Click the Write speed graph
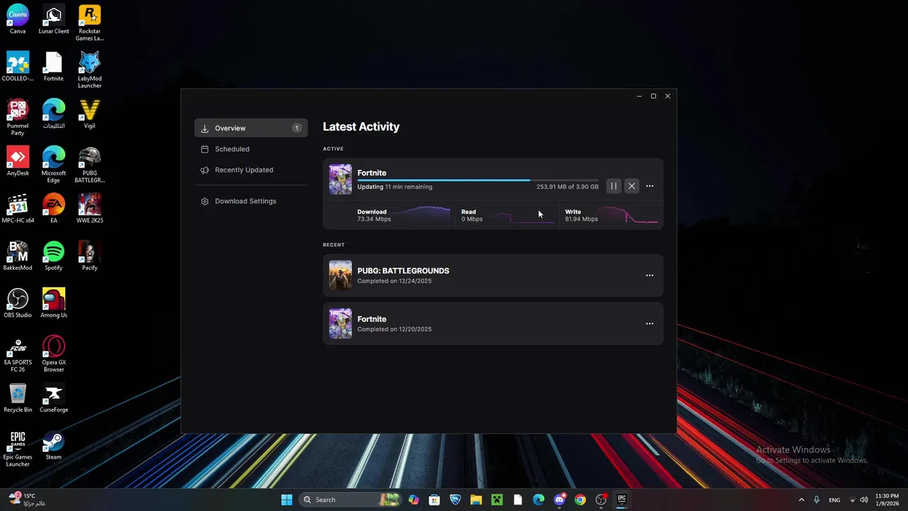Image resolution: width=908 pixels, height=511 pixels. [629, 214]
